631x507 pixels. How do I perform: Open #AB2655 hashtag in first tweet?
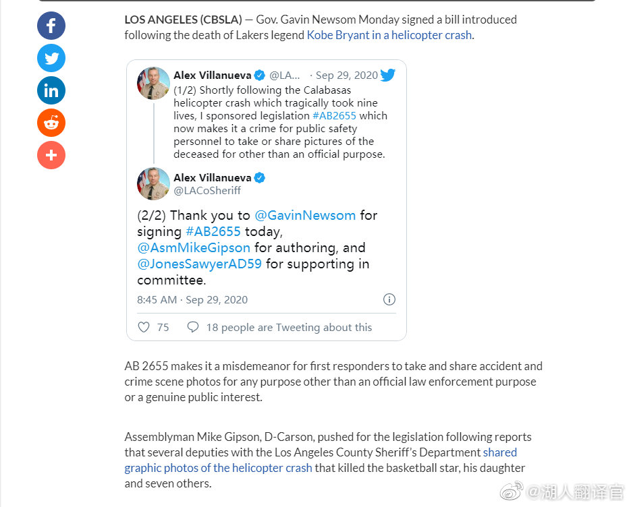coord(334,116)
